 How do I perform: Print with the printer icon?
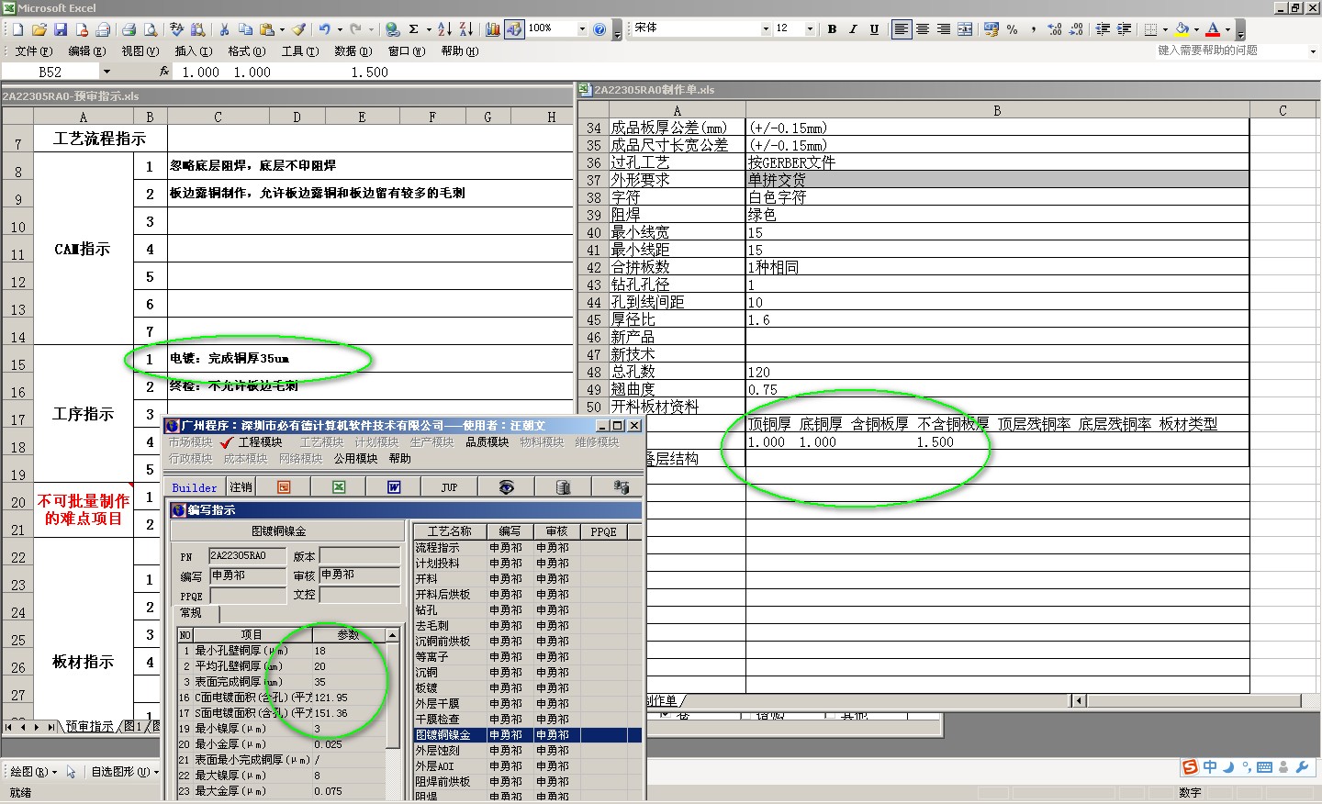point(129,29)
